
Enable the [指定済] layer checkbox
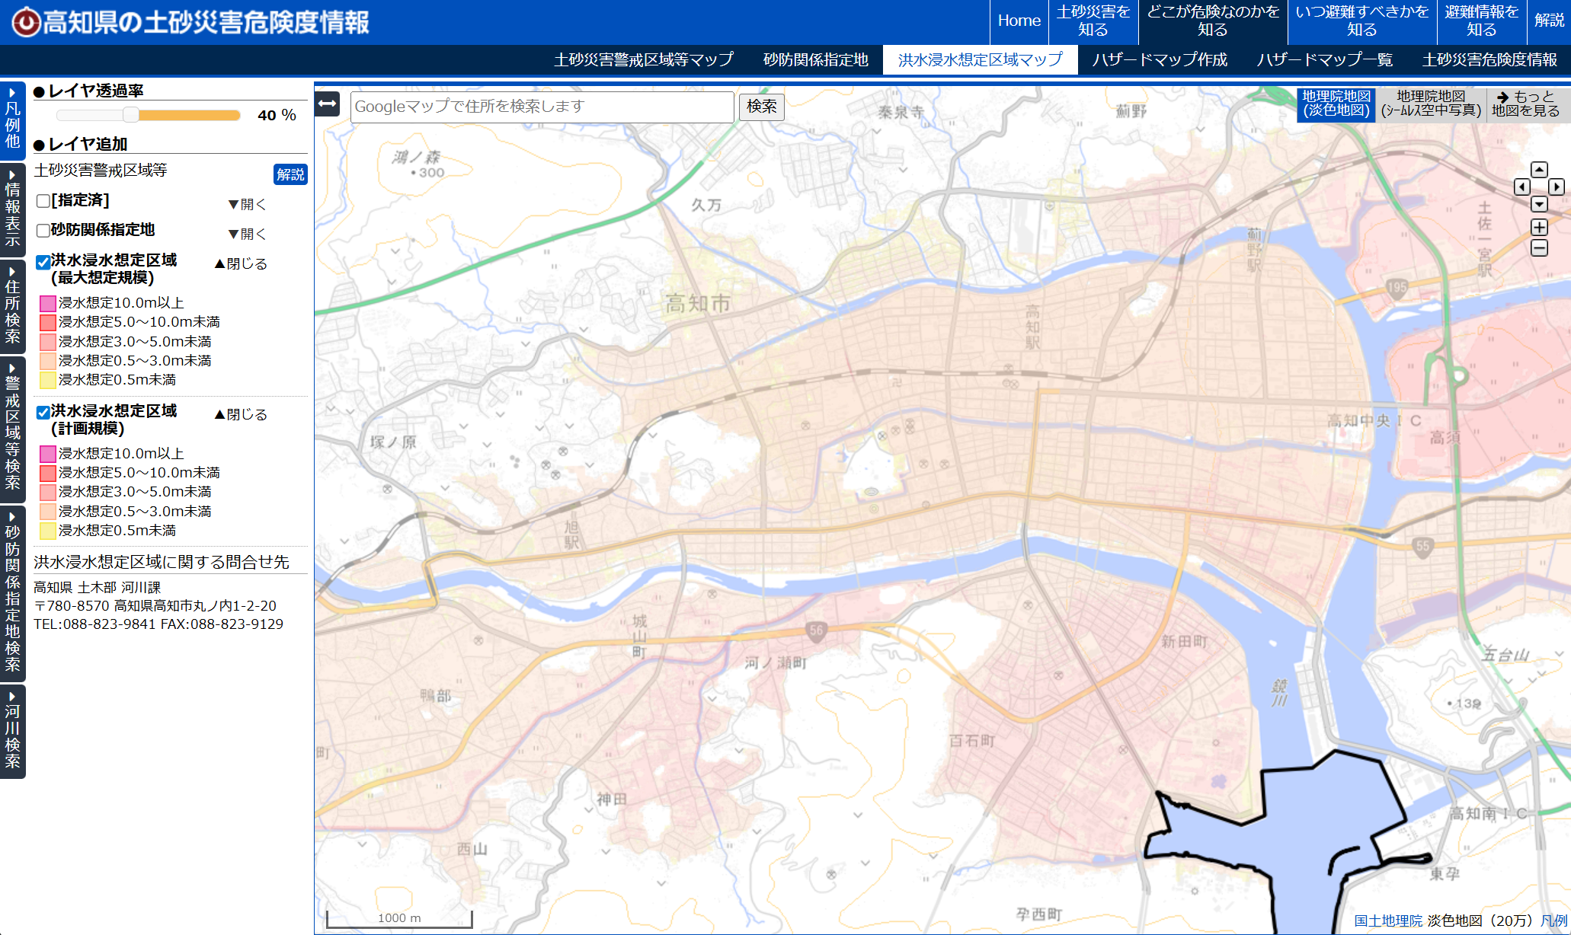tap(43, 201)
